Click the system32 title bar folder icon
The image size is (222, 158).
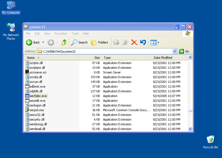tap(26, 27)
